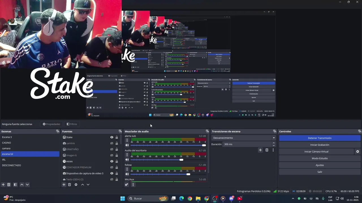Click the Salir button
This screenshot has width=362, height=203.
pos(320,172)
